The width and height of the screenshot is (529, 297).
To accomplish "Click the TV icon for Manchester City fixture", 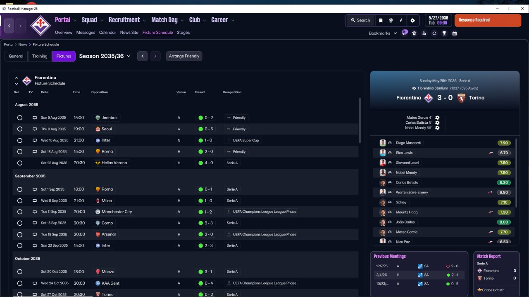I will coord(35,212).
